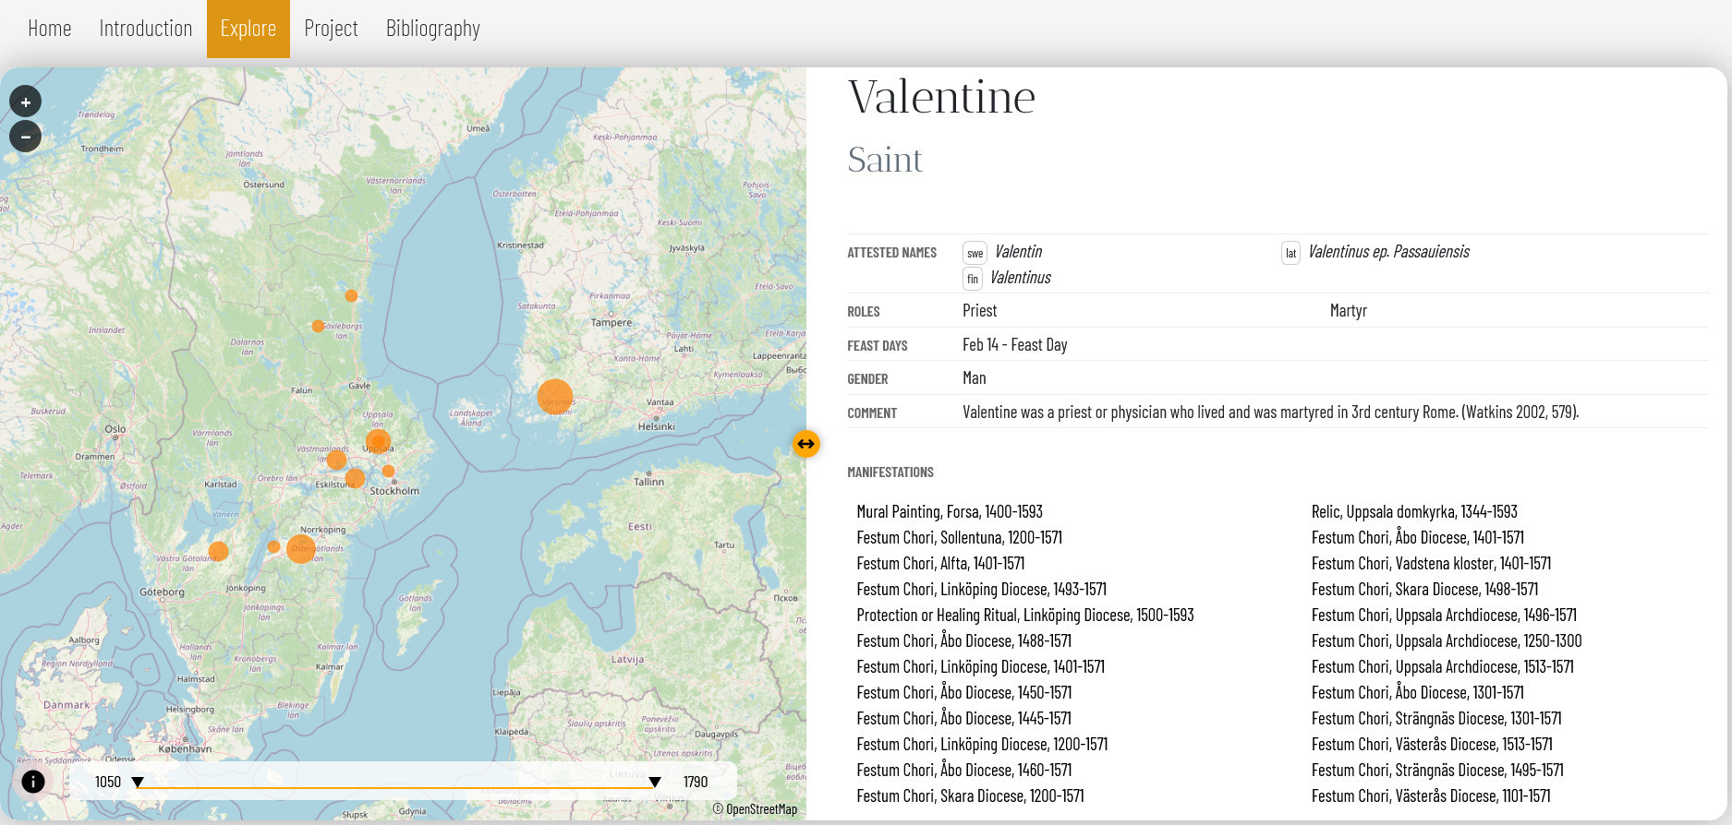This screenshot has width=1732, height=825.
Task: Open Festum Chori, Uppsala Archdiocese, 1496-1571
Action: click(1444, 616)
